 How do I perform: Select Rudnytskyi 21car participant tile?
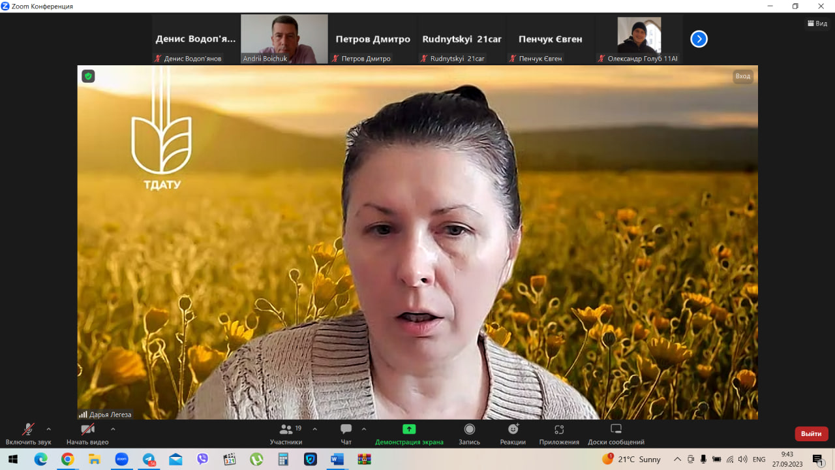[x=462, y=39]
